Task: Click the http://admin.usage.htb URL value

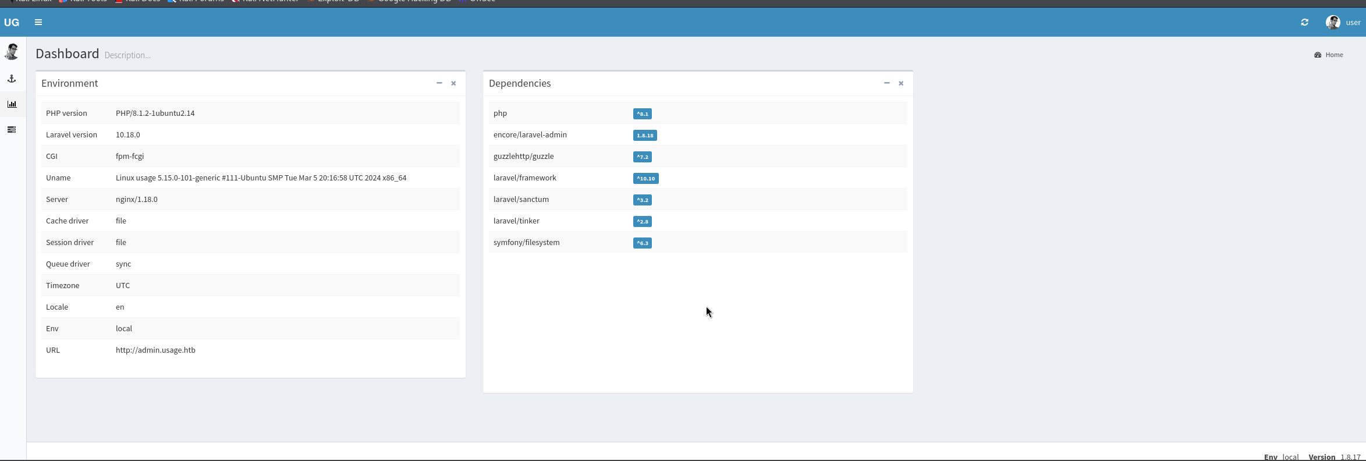Action: [x=155, y=350]
